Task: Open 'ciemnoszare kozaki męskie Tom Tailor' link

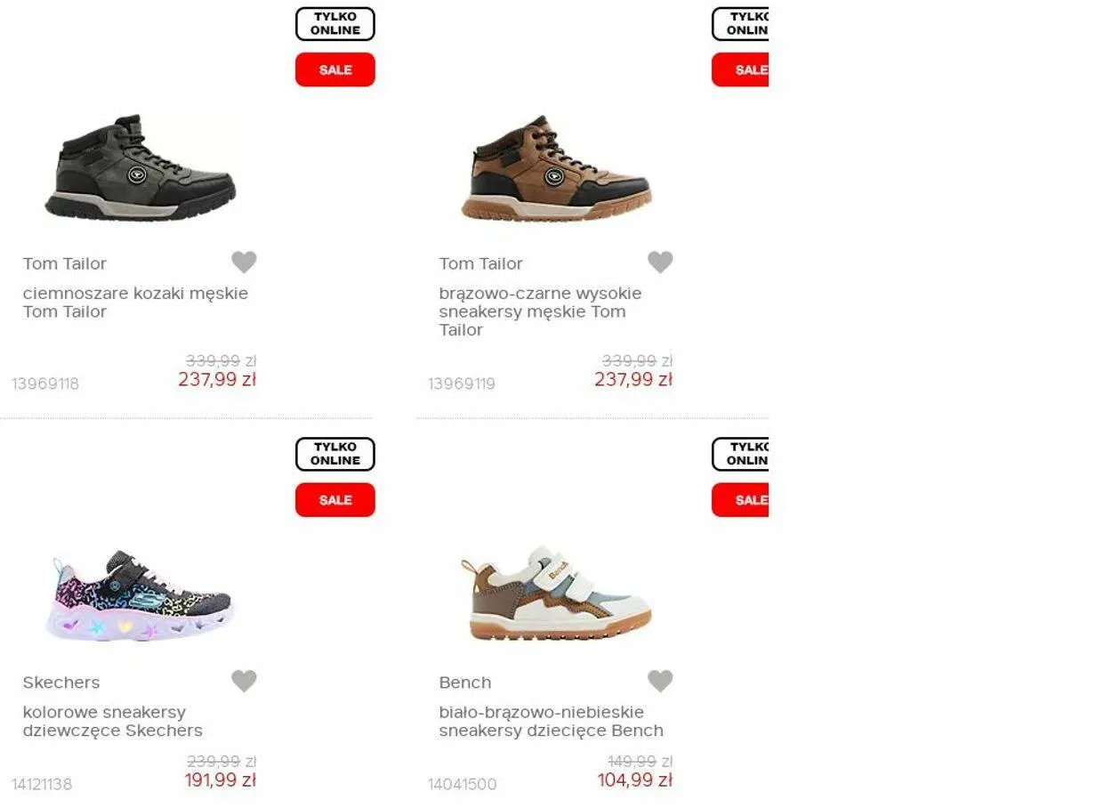Action: pos(135,303)
